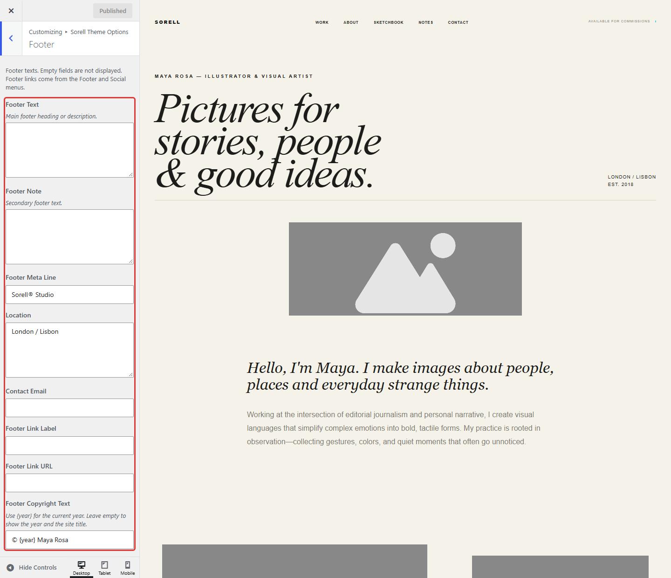Image resolution: width=671 pixels, height=578 pixels.
Task: Open the SKETCHBOOK nav link
Action: [x=389, y=22]
